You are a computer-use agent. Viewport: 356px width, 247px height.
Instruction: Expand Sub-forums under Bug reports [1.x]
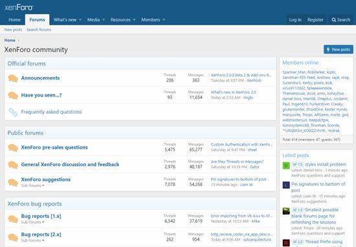pos(32,222)
